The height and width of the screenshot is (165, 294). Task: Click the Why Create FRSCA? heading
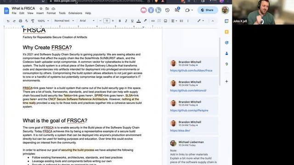click(x=47, y=48)
